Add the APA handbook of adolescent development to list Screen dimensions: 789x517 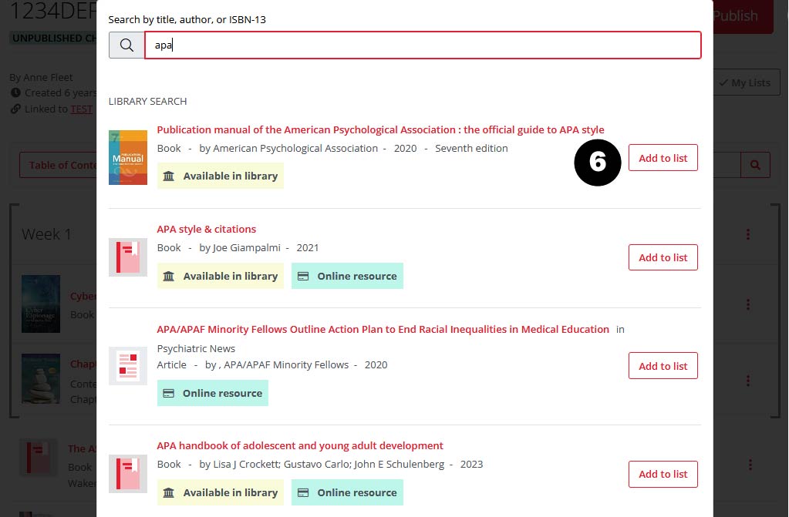(x=663, y=474)
